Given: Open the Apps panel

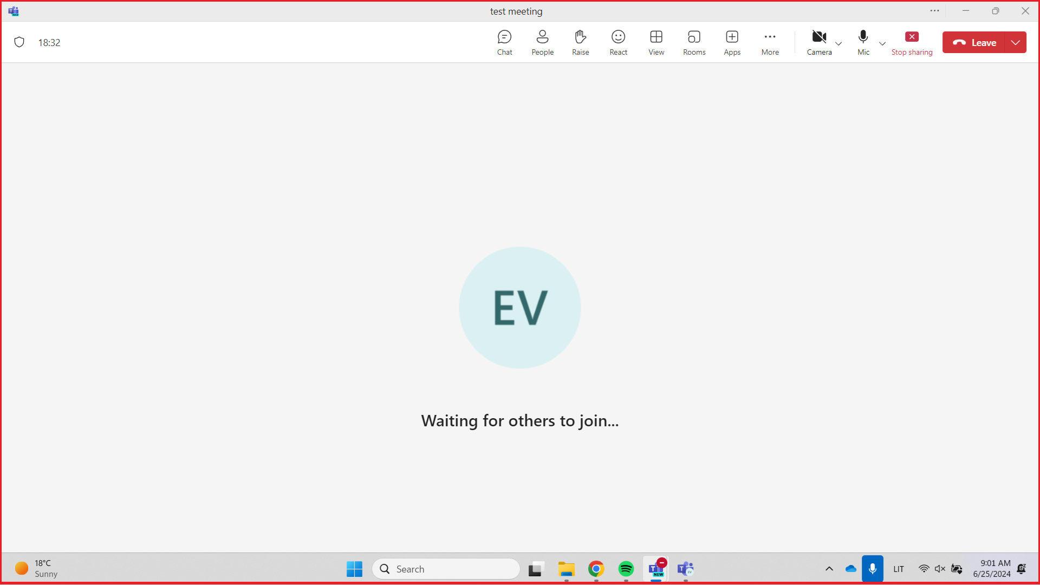Looking at the screenshot, I should tap(732, 42).
